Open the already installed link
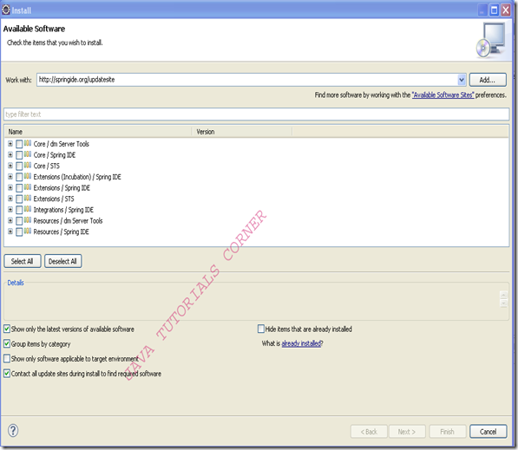The image size is (518, 450). click(x=301, y=343)
